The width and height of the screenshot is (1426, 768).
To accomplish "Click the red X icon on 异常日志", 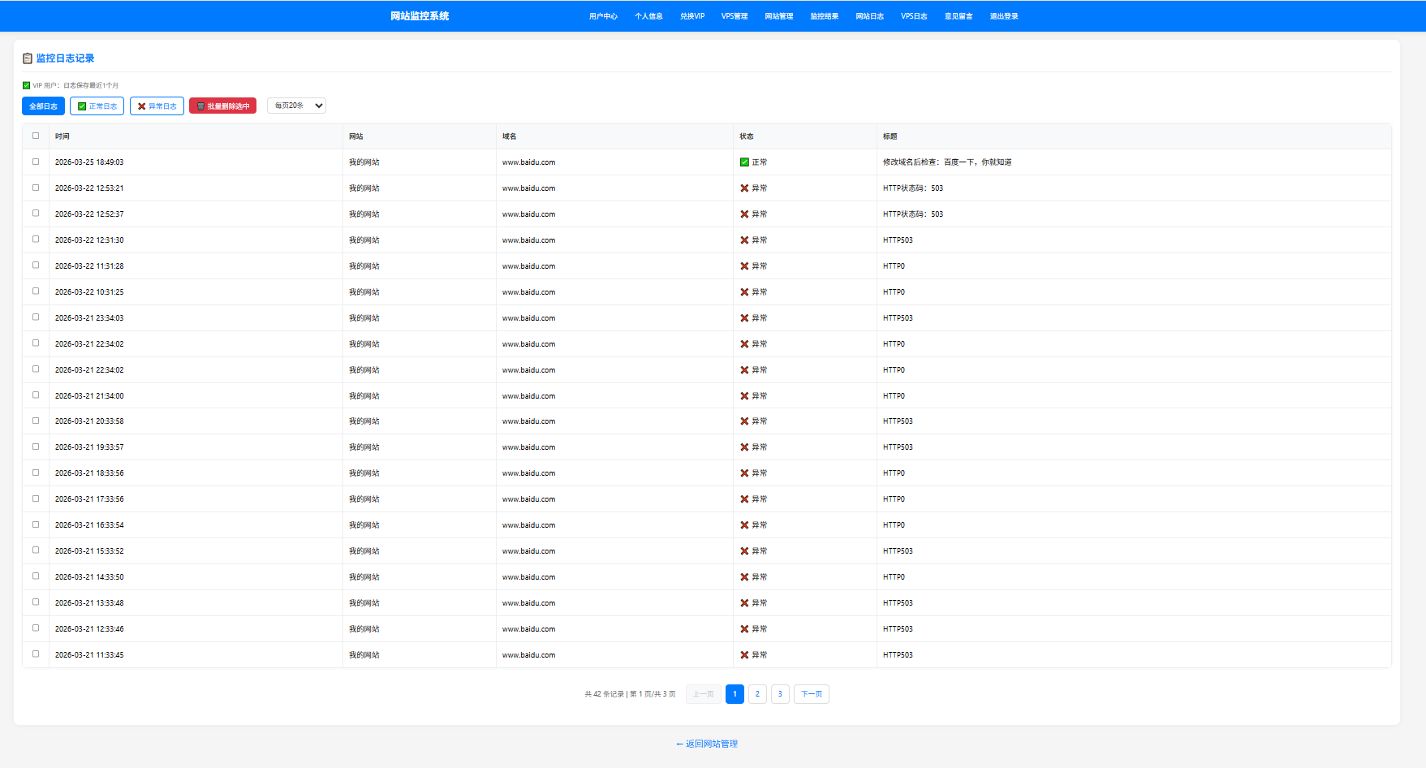I will [142, 106].
